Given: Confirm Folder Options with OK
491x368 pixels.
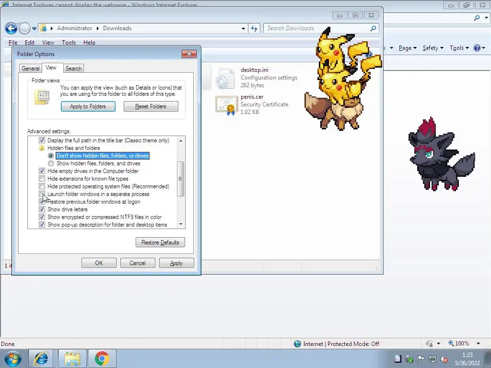Looking at the screenshot, I should [x=99, y=263].
